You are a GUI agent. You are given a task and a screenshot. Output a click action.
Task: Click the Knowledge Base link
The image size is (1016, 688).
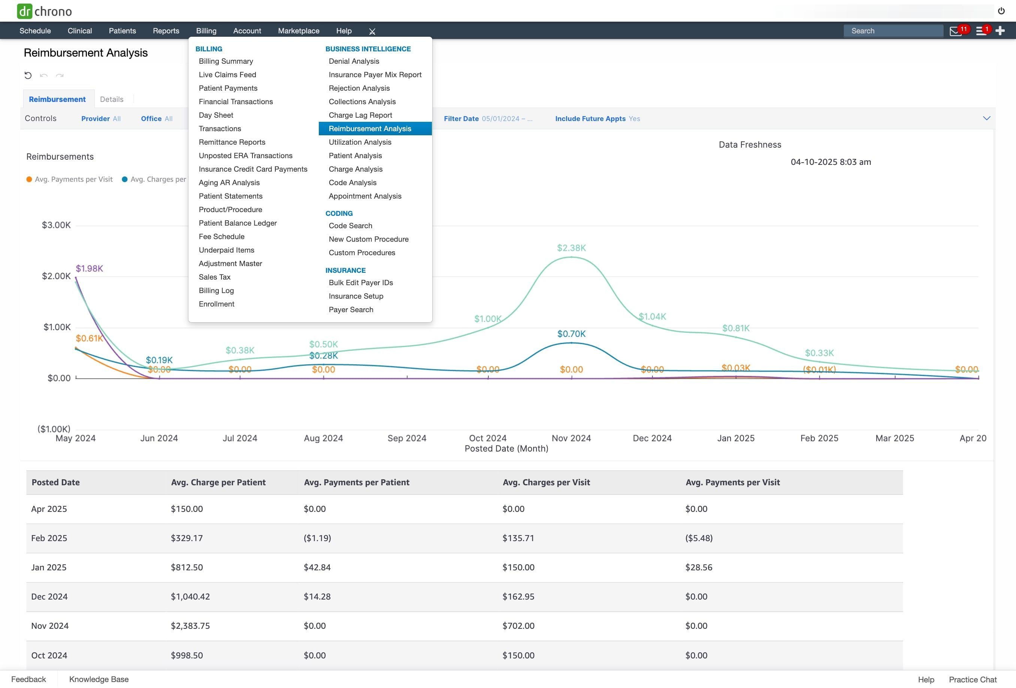(99, 679)
